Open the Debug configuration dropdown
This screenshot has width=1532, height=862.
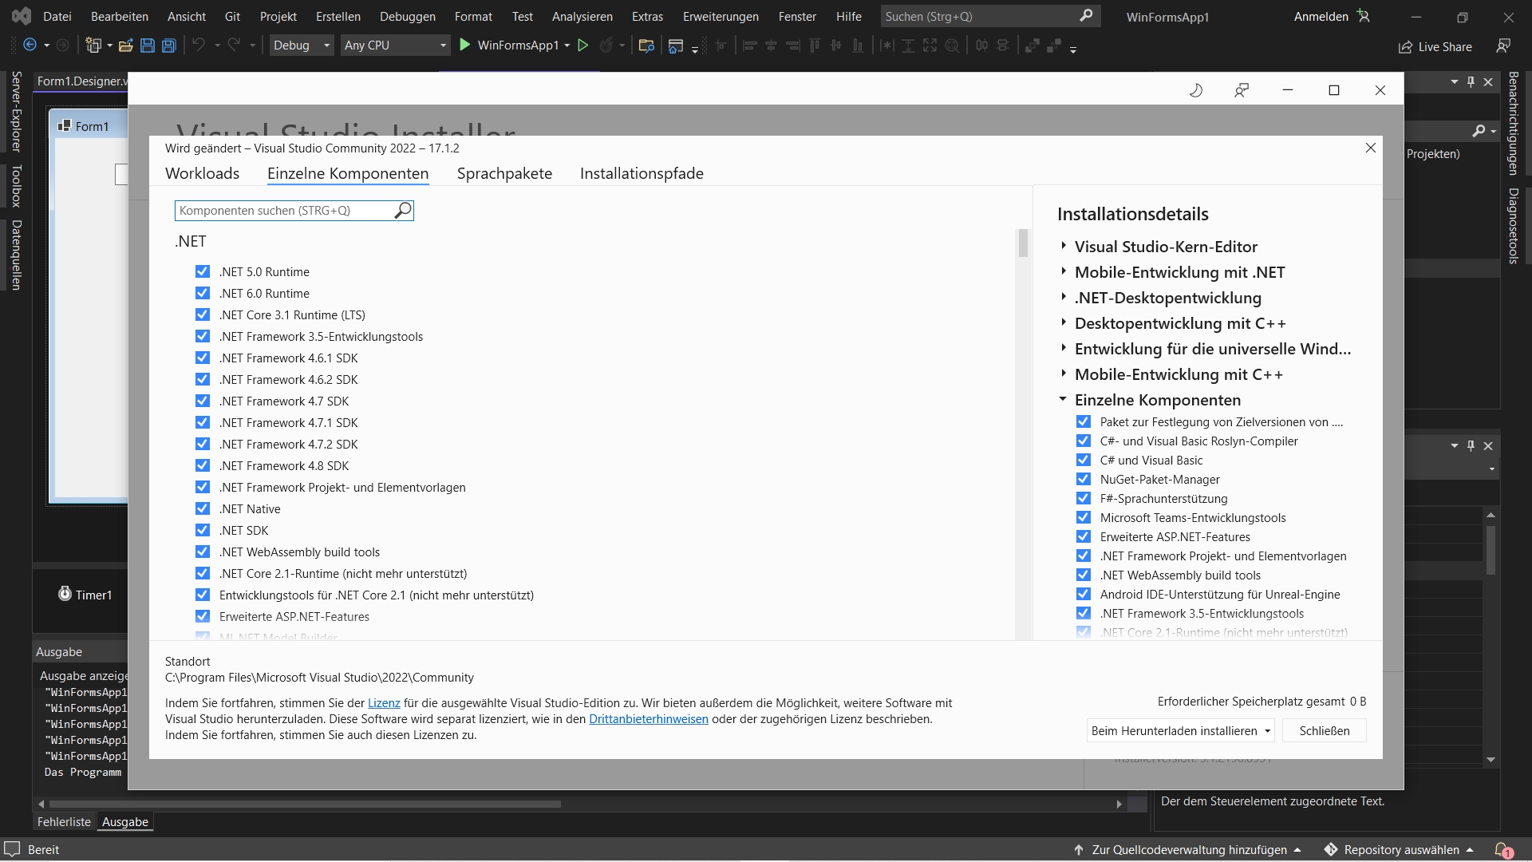(x=302, y=45)
